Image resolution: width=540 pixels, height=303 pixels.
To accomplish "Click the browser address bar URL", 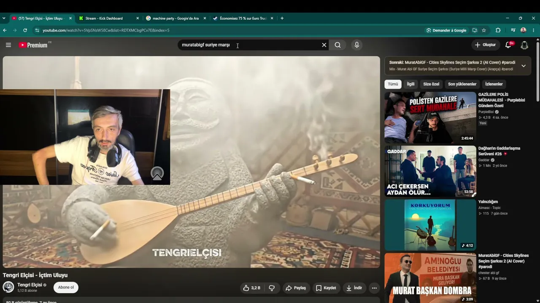I will tap(106, 30).
